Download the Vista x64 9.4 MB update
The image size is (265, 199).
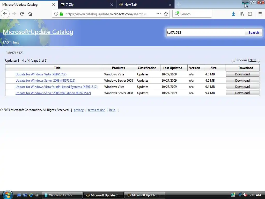pos(242,87)
